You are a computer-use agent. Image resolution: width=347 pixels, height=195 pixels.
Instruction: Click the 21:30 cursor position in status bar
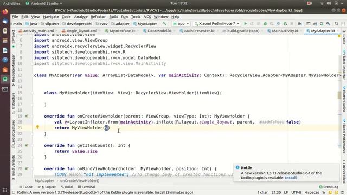point(276,192)
